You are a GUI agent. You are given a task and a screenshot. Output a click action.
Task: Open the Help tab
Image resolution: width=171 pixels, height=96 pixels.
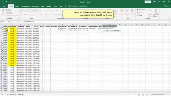tap(61, 6)
